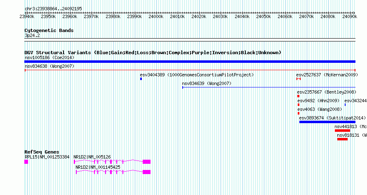Click the NR1D2|NM_001145425 gene label

pyautogui.click(x=98, y=167)
